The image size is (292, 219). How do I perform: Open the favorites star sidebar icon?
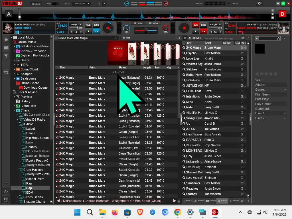6,40
